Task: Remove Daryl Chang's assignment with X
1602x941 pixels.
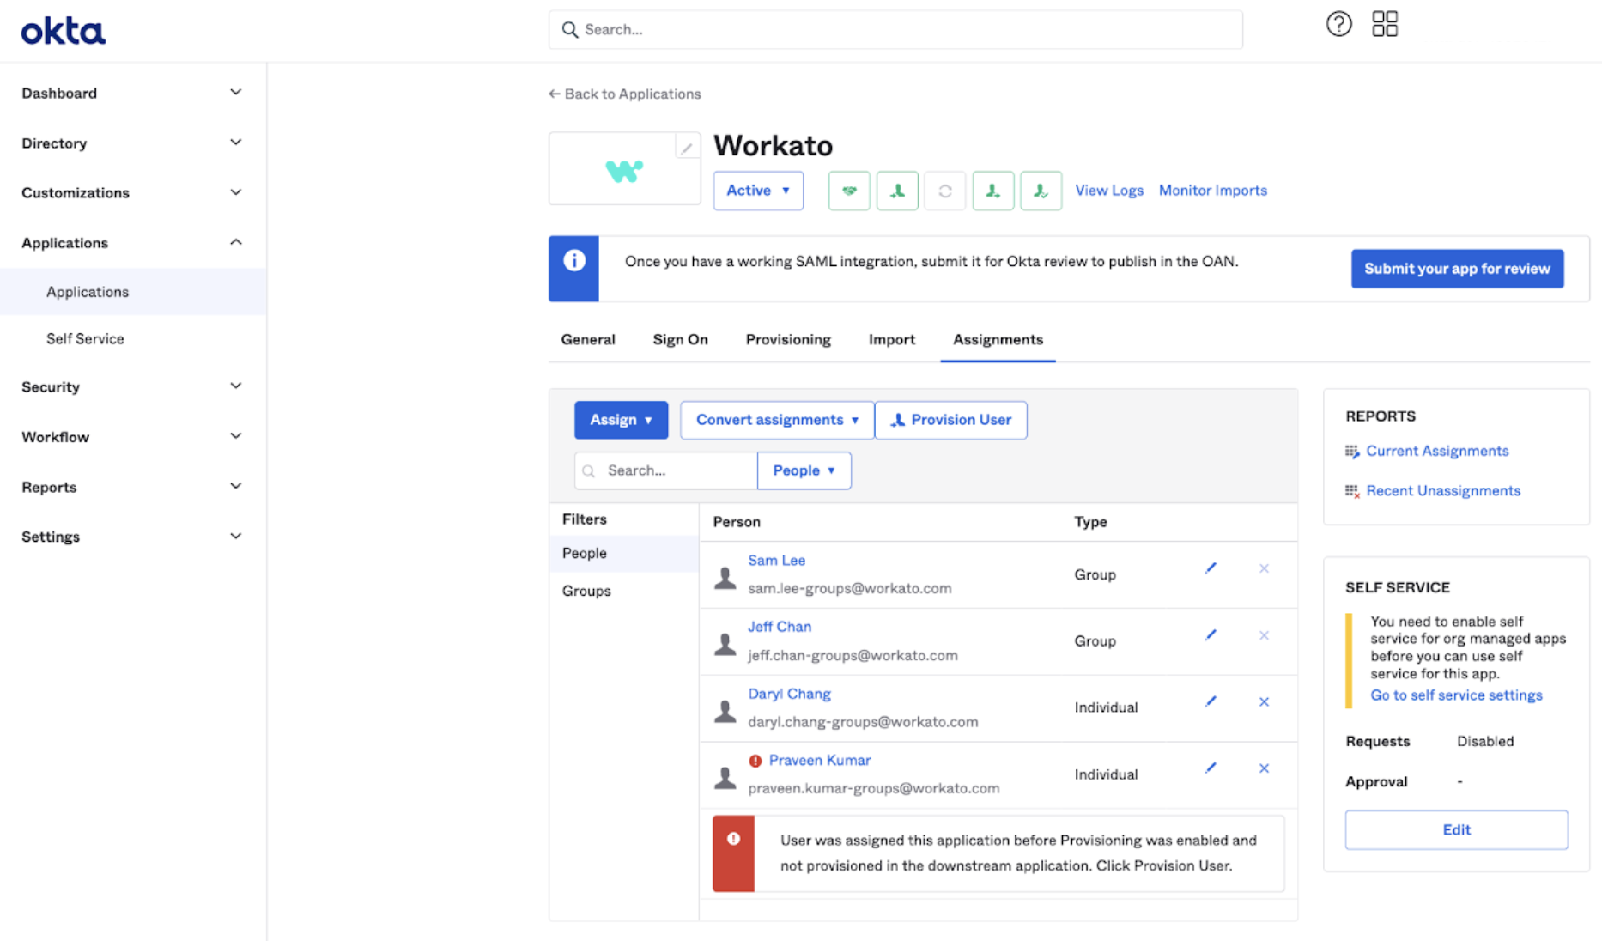Action: [1264, 702]
